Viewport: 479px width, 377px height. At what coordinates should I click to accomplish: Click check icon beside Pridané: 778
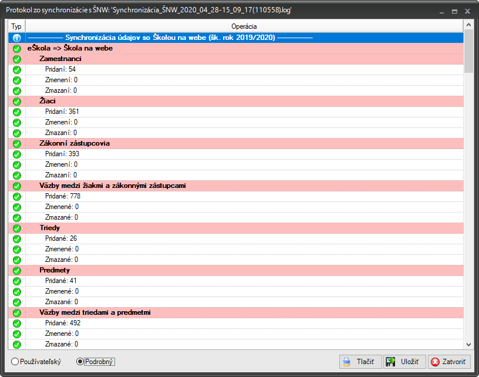(x=17, y=197)
